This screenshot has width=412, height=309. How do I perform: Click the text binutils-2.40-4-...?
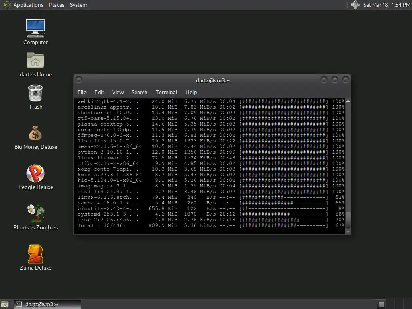[x=108, y=209]
